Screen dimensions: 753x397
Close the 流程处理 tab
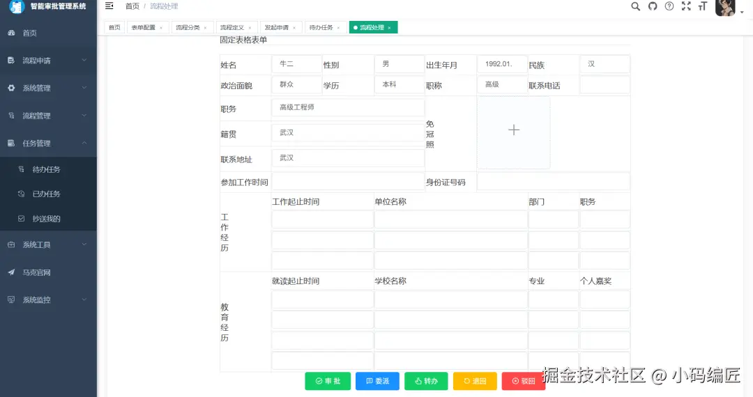(389, 28)
